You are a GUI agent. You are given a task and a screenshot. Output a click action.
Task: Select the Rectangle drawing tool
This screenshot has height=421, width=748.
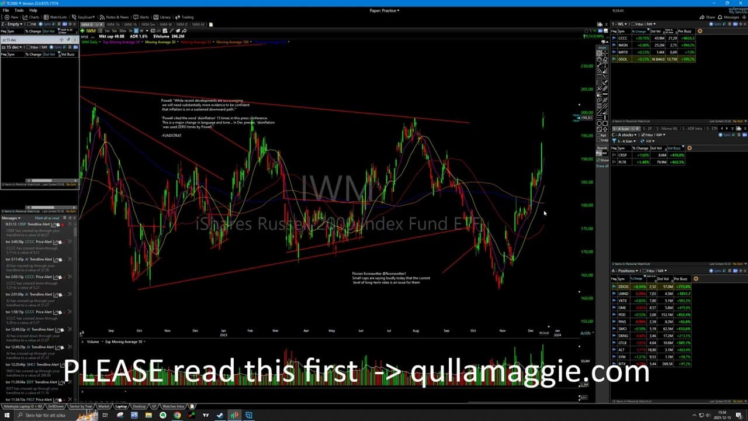(605, 123)
